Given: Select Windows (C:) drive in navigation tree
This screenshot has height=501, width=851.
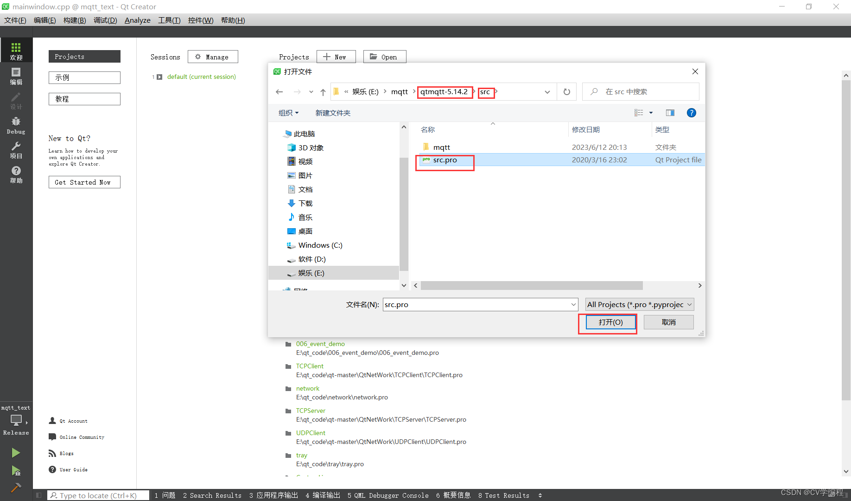Looking at the screenshot, I should coord(320,245).
